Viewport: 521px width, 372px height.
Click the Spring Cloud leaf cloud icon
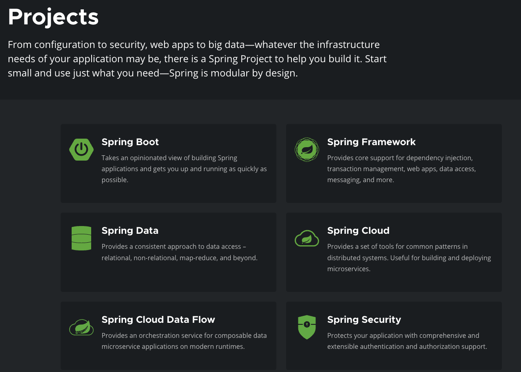tap(306, 238)
